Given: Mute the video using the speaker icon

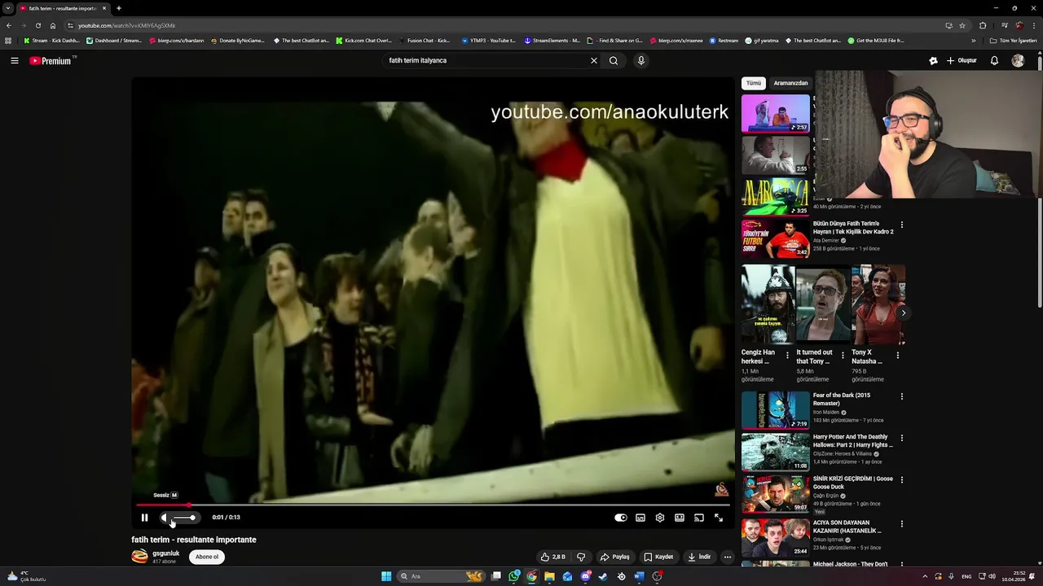Looking at the screenshot, I should pyautogui.click(x=165, y=518).
